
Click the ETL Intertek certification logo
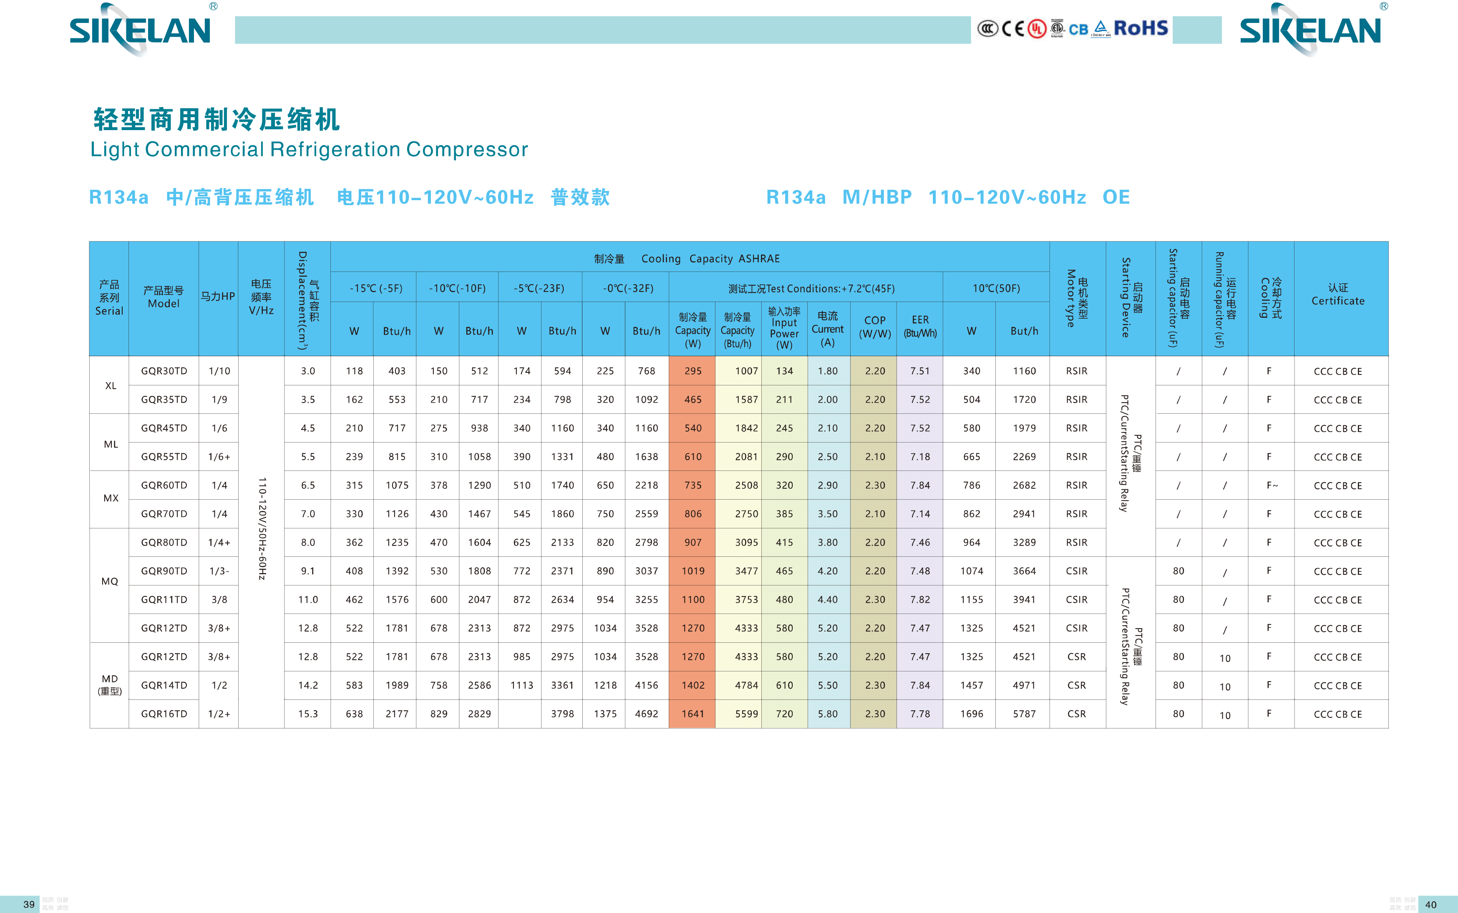(x=1057, y=28)
